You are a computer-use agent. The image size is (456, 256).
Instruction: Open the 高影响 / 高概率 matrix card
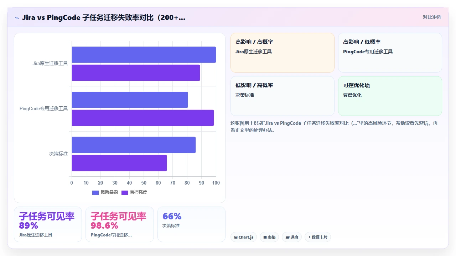click(283, 53)
